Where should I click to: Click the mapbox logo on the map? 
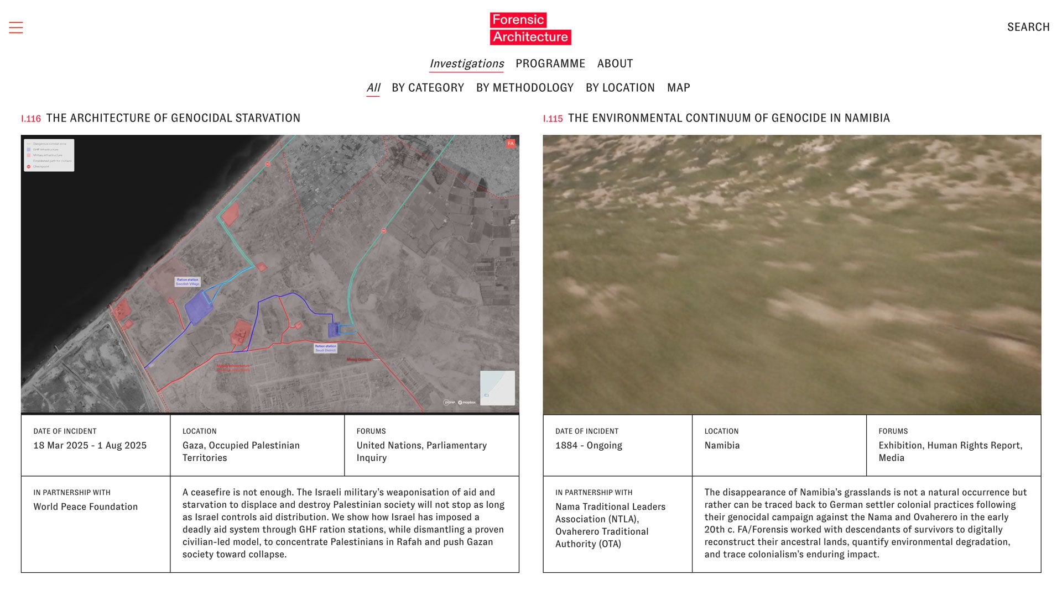467,402
